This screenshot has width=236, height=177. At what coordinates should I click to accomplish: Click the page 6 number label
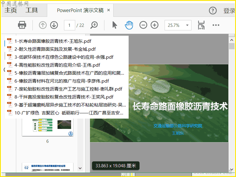47,141
